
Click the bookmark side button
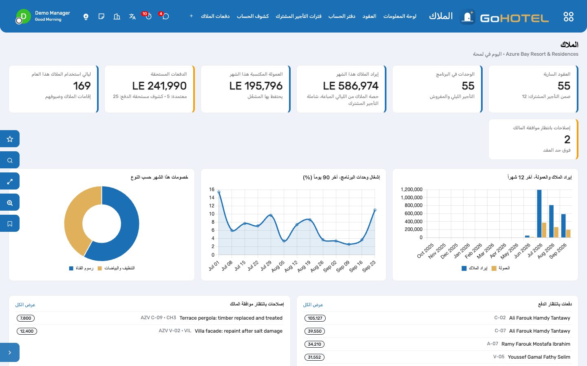coord(10,223)
